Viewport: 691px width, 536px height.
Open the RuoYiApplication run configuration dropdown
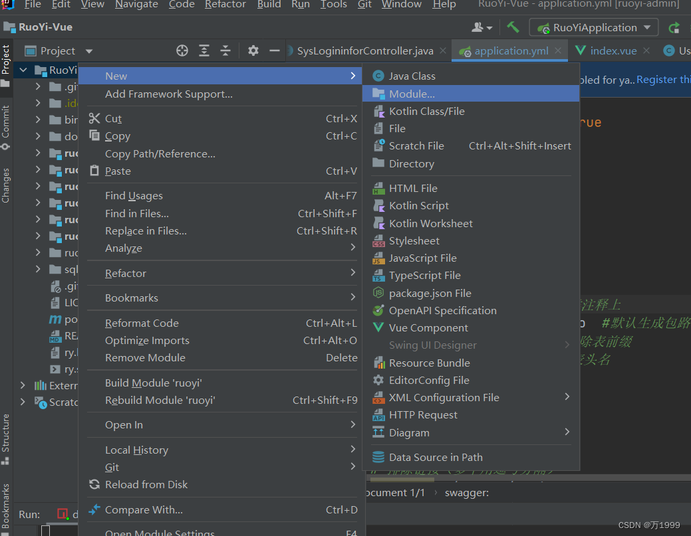(x=594, y=27)
